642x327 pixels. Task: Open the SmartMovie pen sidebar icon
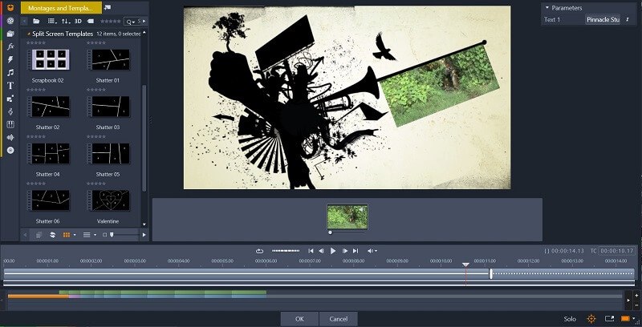point(10,111)
